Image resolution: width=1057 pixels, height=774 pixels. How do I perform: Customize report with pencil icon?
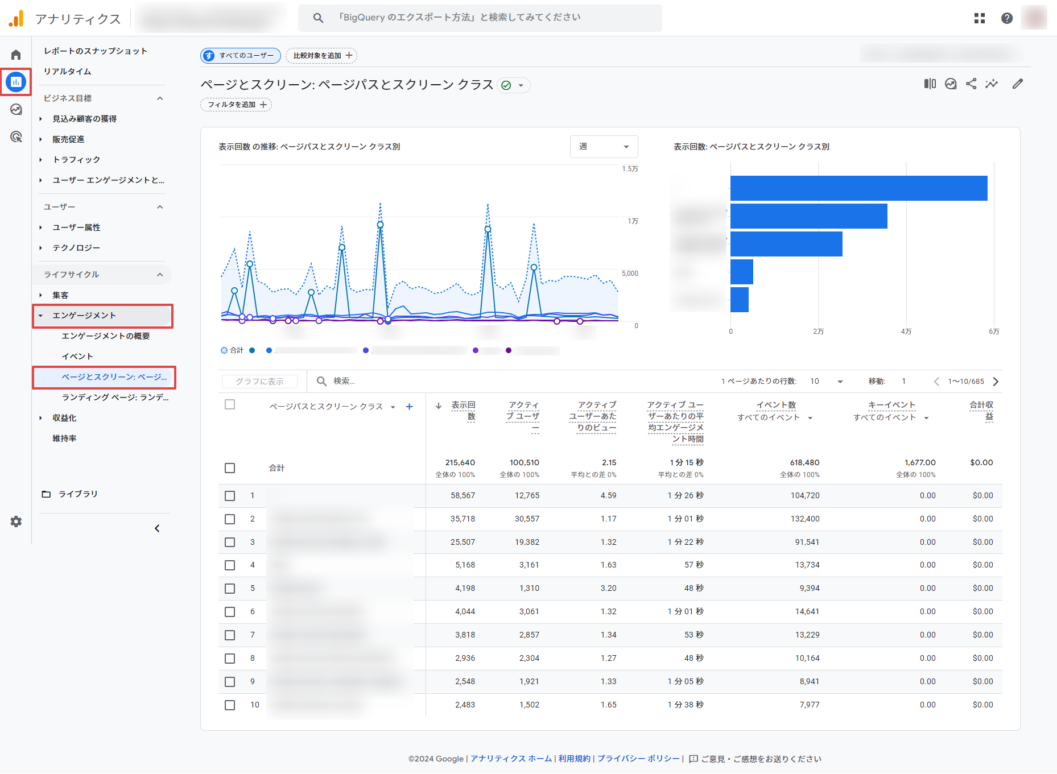point(1018,84)
